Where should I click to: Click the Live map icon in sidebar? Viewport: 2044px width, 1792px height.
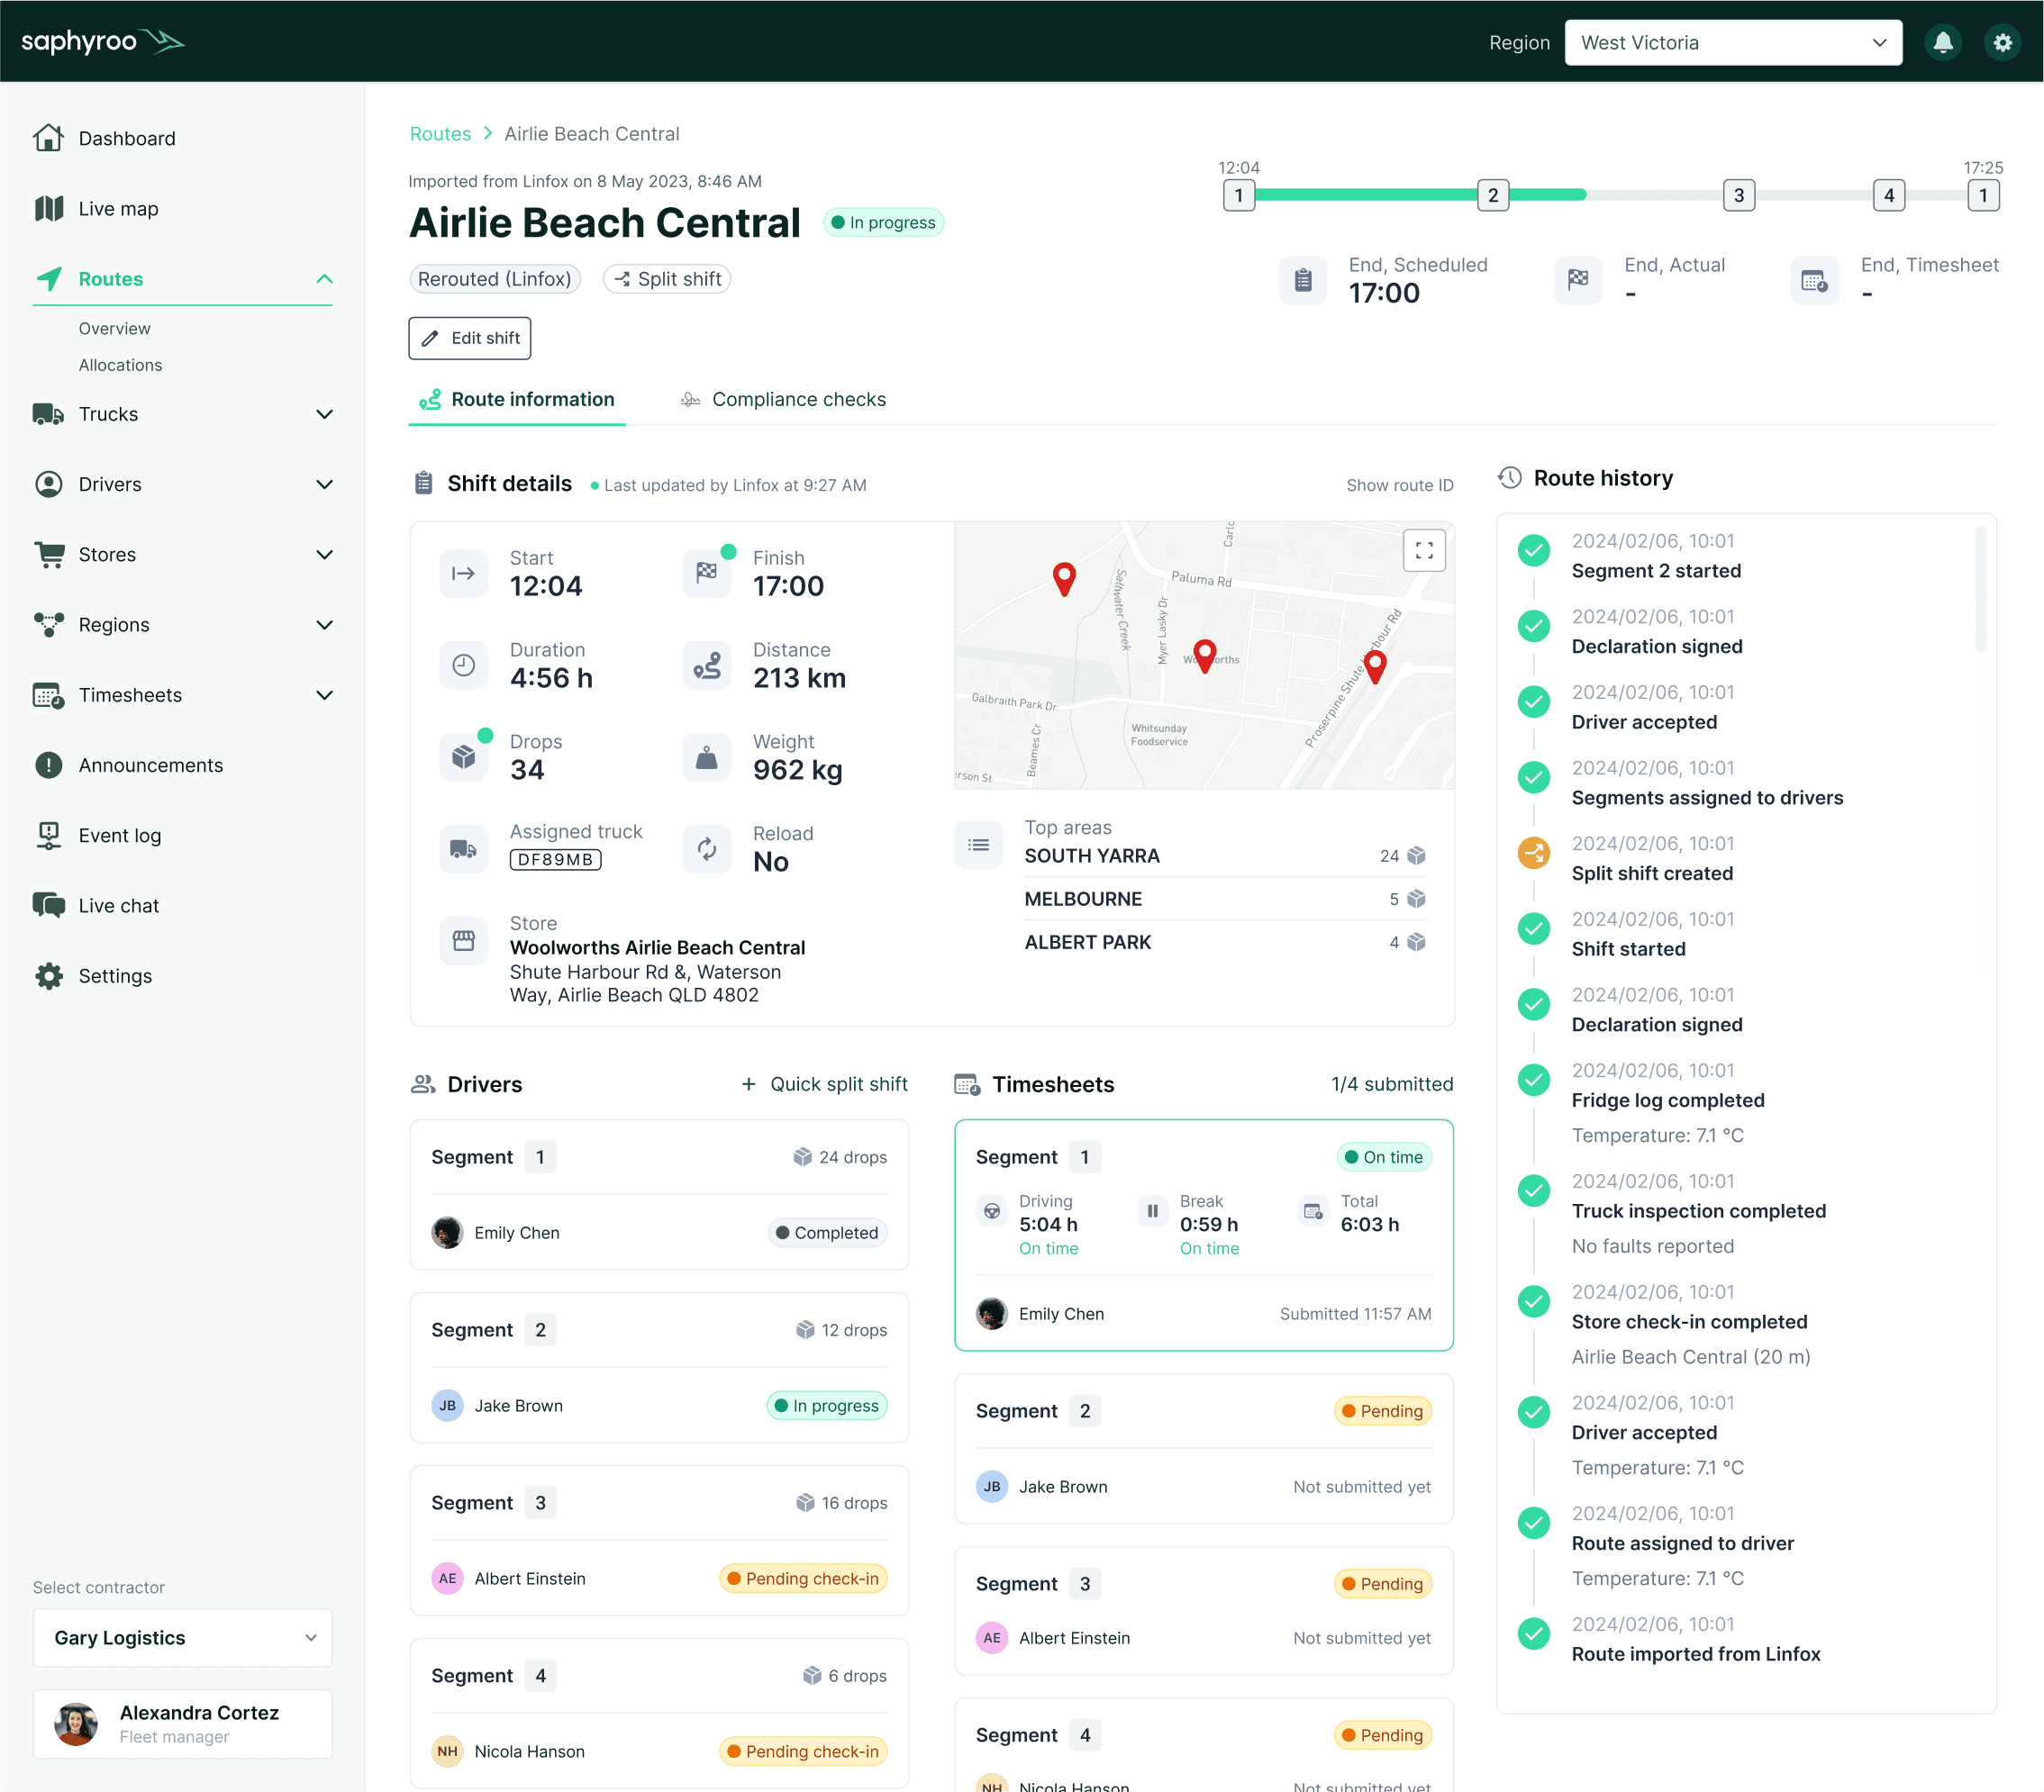tap(48, 208)
